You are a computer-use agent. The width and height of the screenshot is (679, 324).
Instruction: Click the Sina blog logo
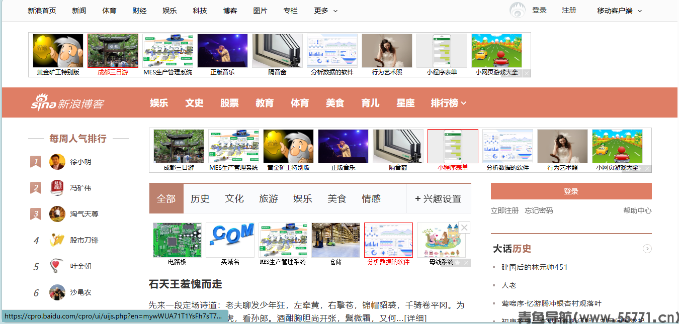point(67,103)
